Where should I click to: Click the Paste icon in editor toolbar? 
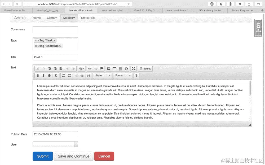[49, 69]
